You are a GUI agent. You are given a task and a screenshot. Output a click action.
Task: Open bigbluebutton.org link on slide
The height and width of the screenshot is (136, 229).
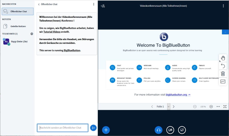click(178, 94)
